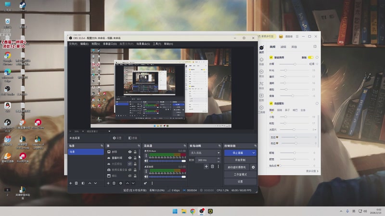Open the 视图(V) menu

pyautogui.click(x=95, y=44)
